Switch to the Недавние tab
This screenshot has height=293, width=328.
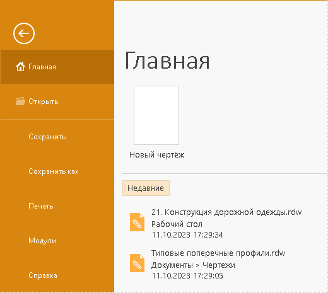[146, 188]
